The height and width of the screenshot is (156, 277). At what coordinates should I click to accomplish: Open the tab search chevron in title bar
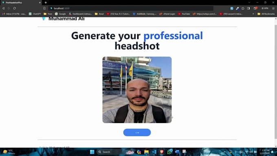249,3
